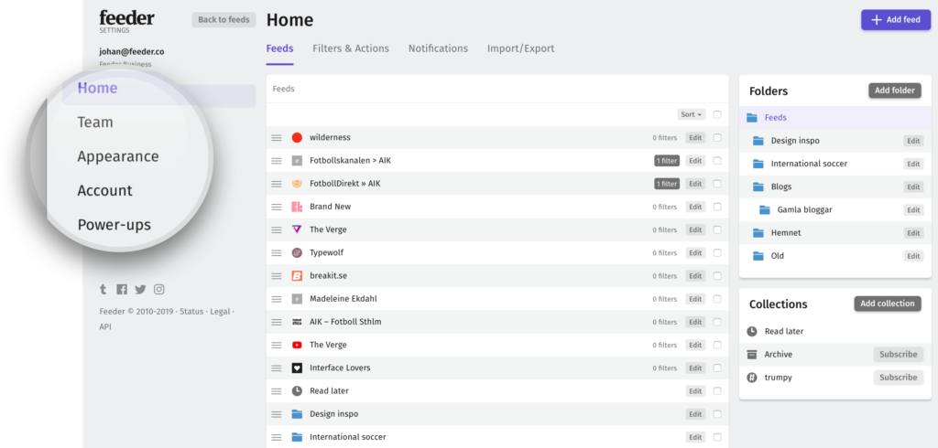The height and width of the screenshot is (448, 938).
Task: Click the Tumblr social icon
Action: tap(104, 289)
